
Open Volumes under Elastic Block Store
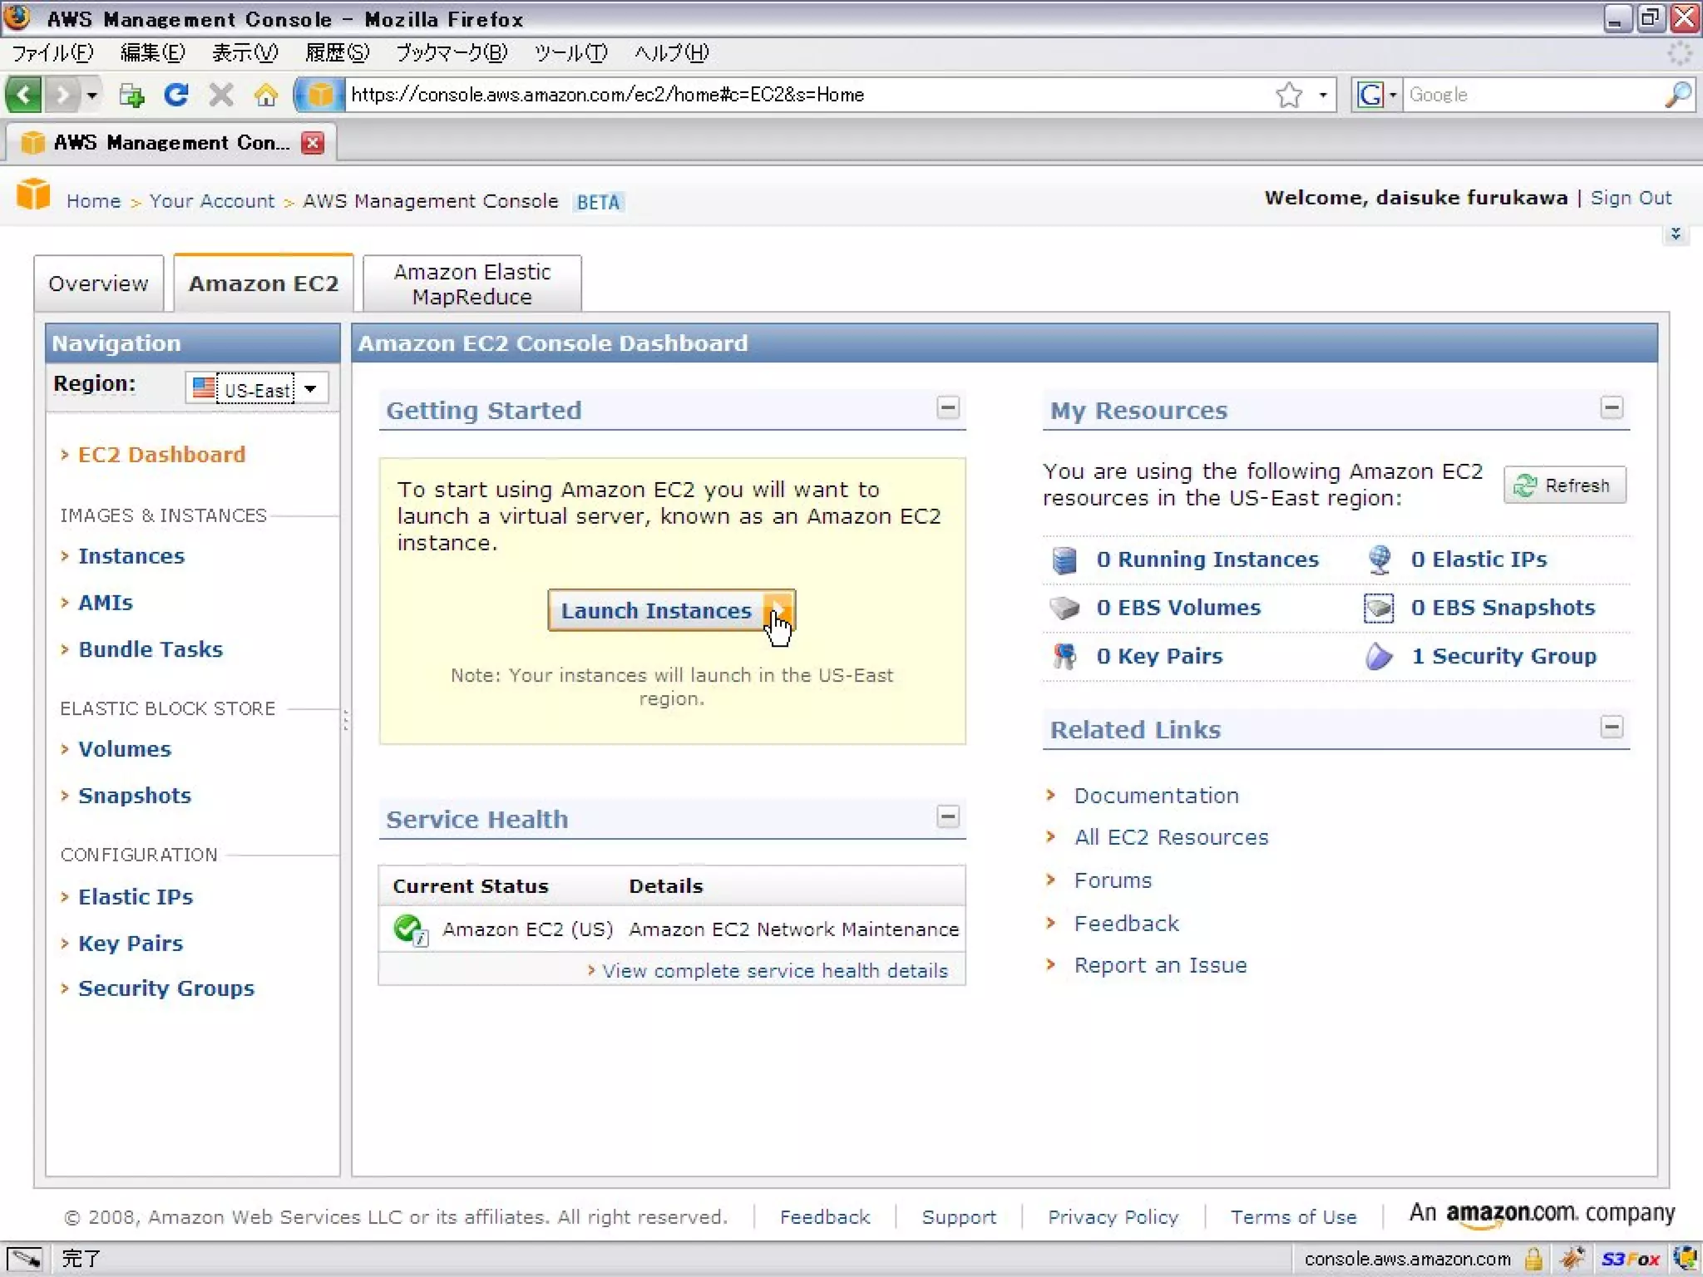click(125, 748)
